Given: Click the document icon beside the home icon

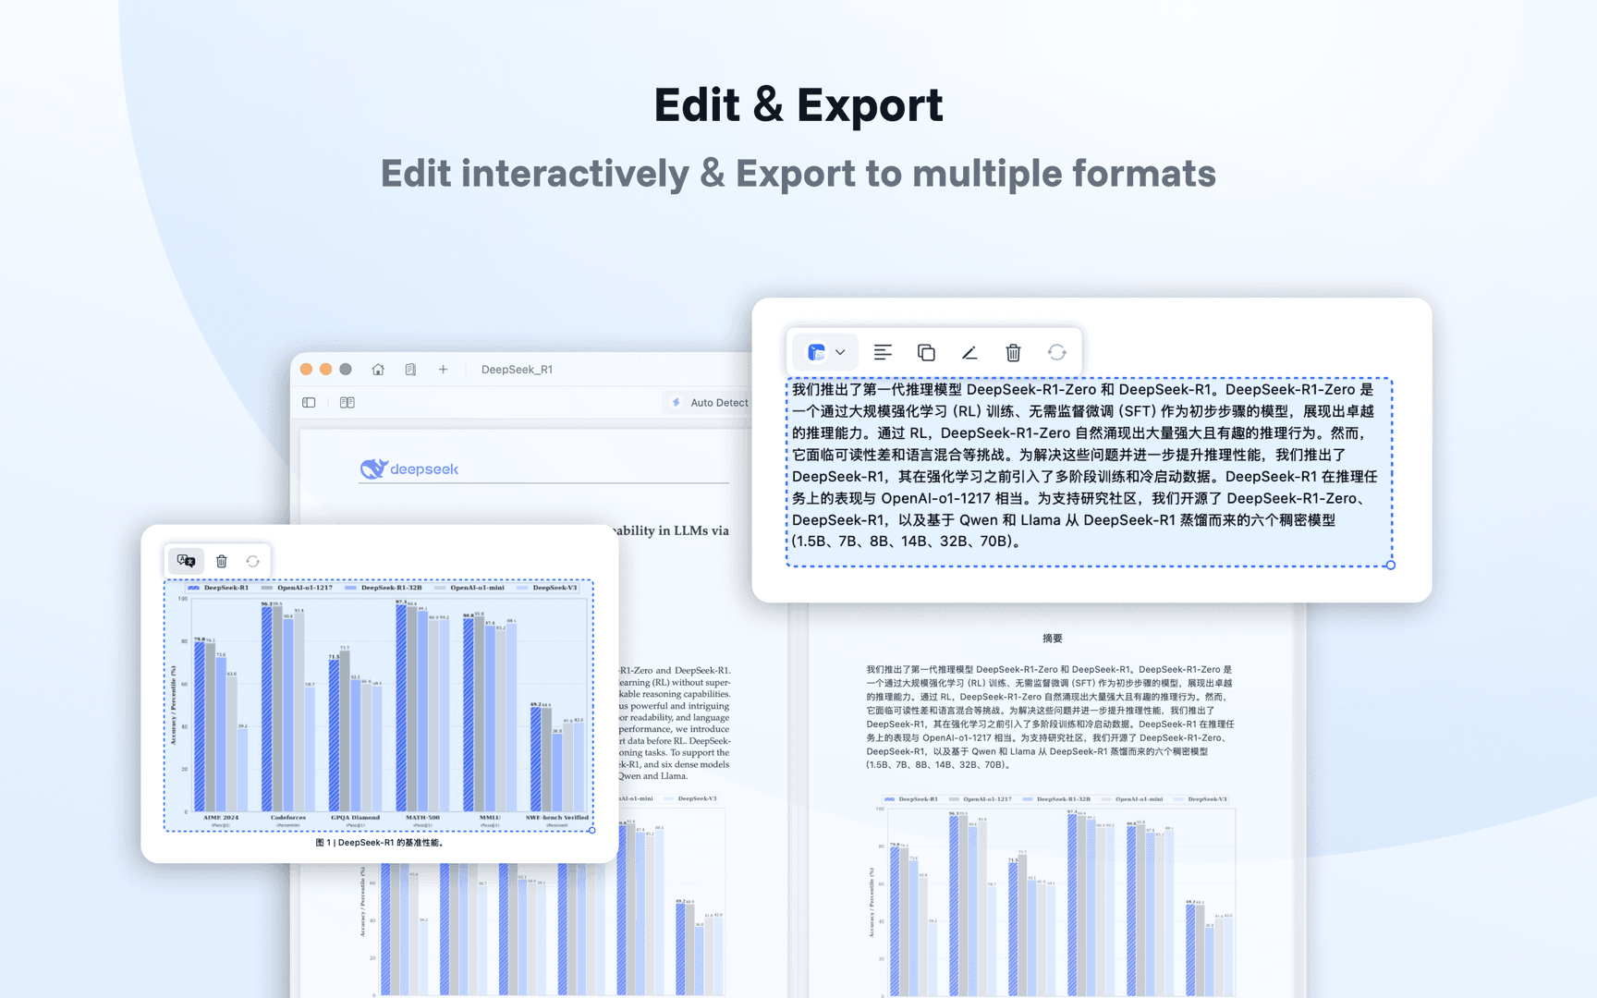Looking at the screenshot, I should 410,370.
